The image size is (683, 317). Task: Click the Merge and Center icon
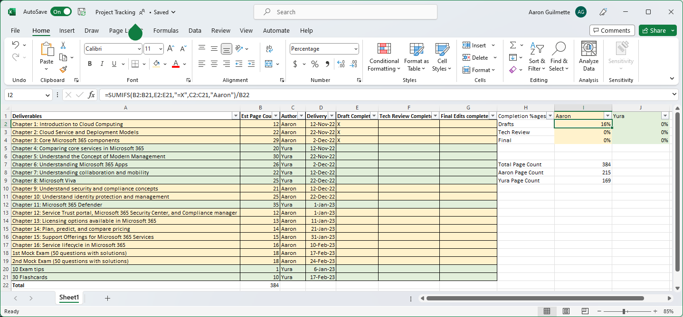(x=269, y=64)
